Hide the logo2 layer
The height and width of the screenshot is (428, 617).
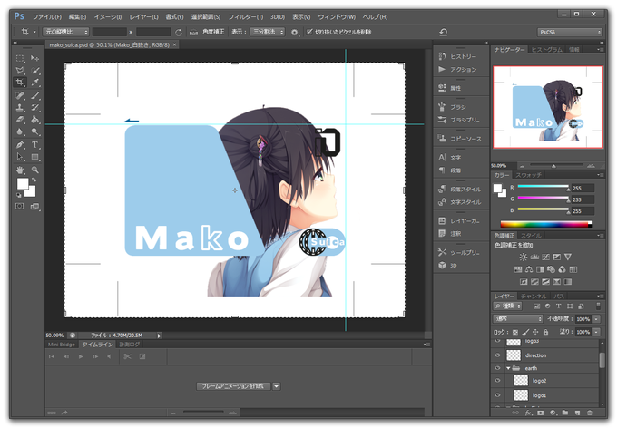coord(497,381)
